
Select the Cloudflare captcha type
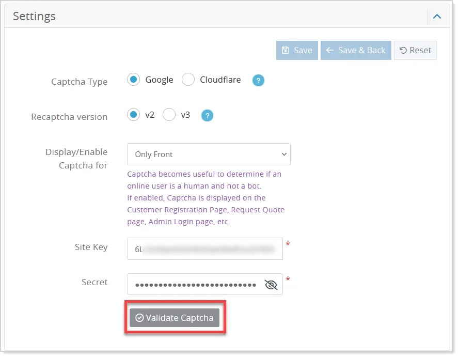click(188, 80)
